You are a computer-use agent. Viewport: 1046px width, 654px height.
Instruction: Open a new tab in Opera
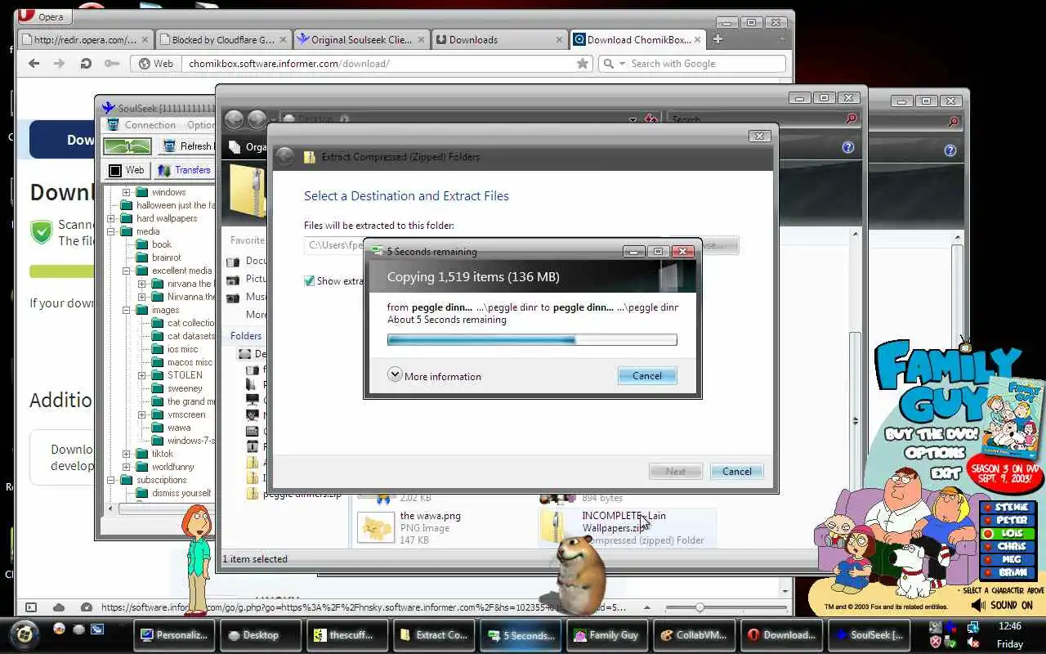(717, 39)
